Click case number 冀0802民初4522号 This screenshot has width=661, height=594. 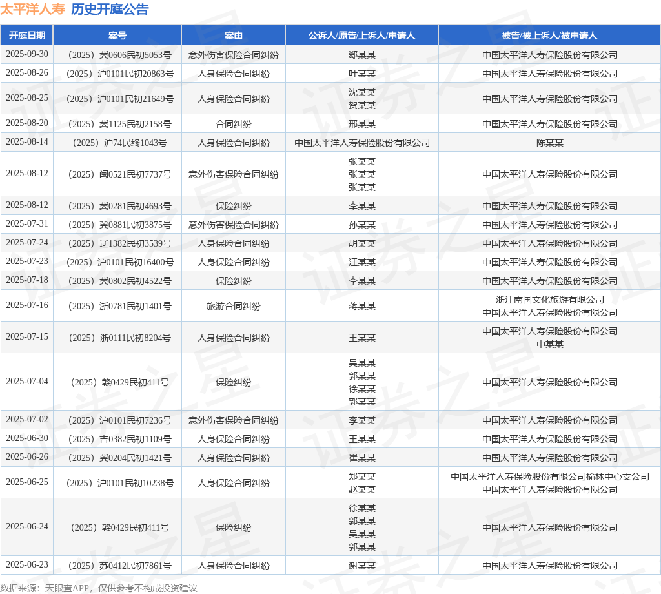tap(119, 282)
